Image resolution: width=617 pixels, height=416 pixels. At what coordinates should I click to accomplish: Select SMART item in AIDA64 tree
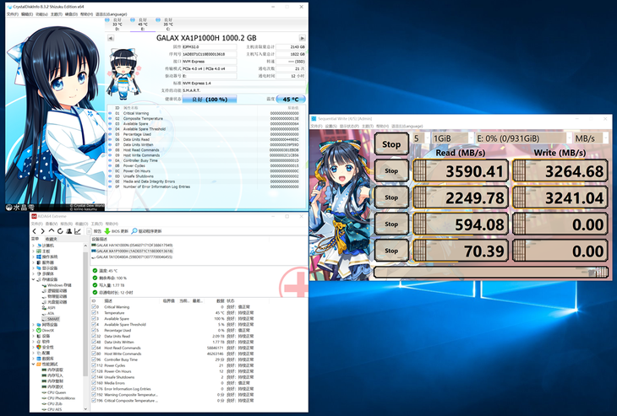(x=53, y=319)
